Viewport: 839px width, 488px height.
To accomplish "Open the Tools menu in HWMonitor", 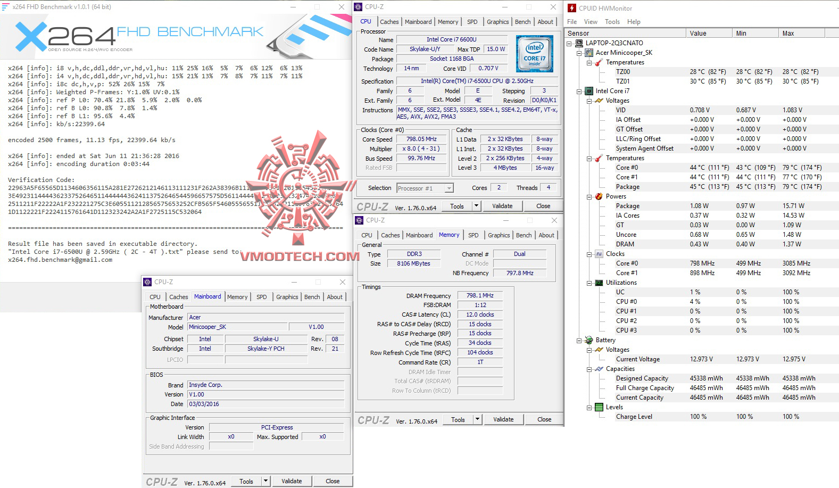I will (612, 22).
